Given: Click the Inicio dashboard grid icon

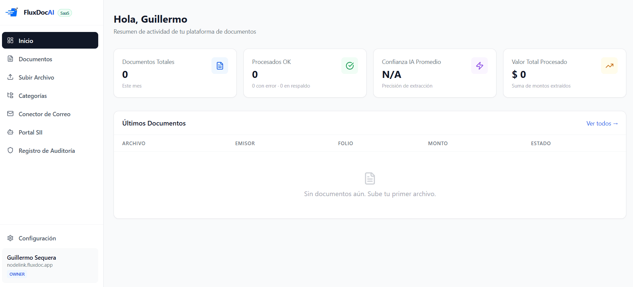Looking at the screenshot, I should tap(10, 40).
